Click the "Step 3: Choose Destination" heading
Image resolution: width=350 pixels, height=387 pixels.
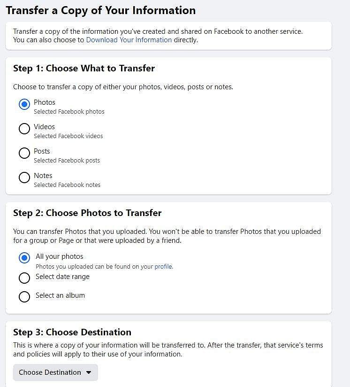click(x=72, y=333)
